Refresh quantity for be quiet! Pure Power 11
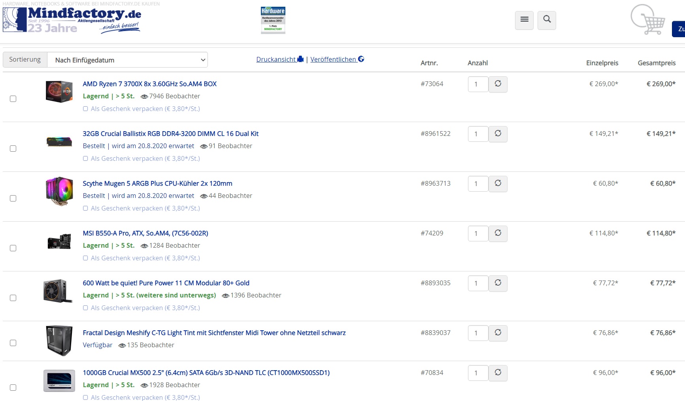The width and height of the screenshot is (685, 401). [x=498, y=283]
